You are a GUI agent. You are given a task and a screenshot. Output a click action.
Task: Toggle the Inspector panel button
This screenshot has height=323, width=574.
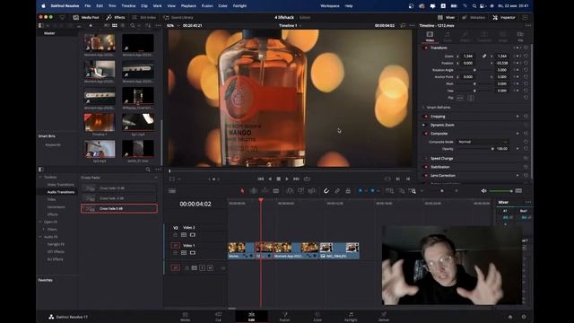point(504,17)
